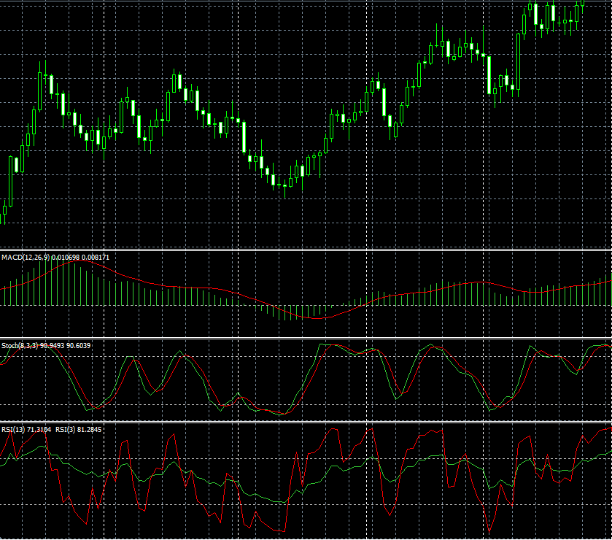This screenshot has height=540, width=612.
Task: Click the MACD(12,26,9) indicator label
Action: click(x=26, y=258)
